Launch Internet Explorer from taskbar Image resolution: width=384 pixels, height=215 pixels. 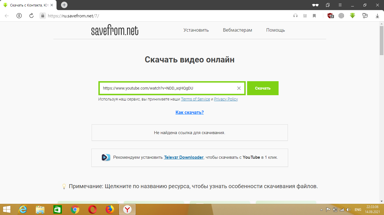[23, 209]
